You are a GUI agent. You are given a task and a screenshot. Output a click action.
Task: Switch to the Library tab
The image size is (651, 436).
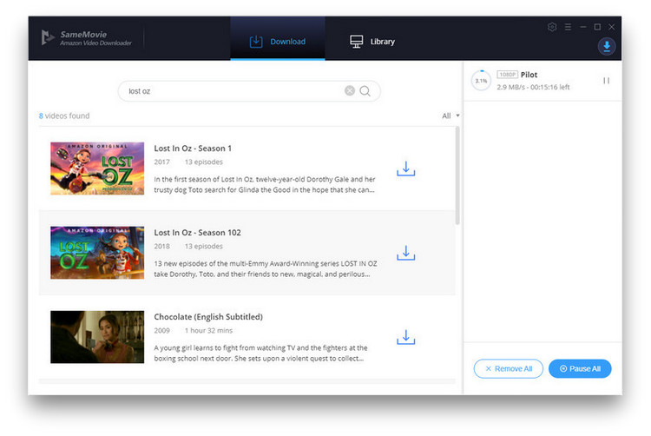(372, 41)
